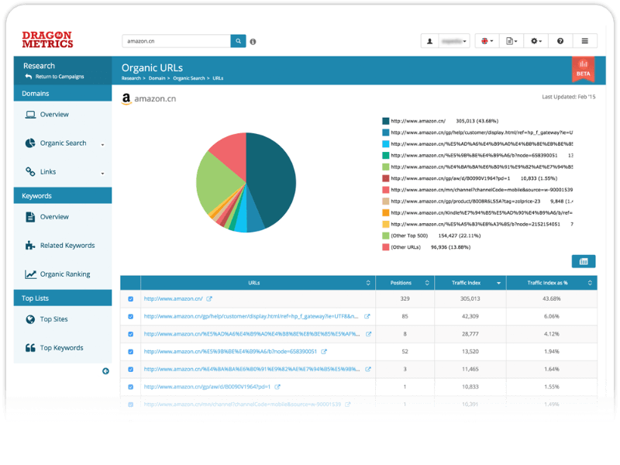The image size is (620, 465).
Task: Click the table view toggle icon
Action: tap(584, 261)
